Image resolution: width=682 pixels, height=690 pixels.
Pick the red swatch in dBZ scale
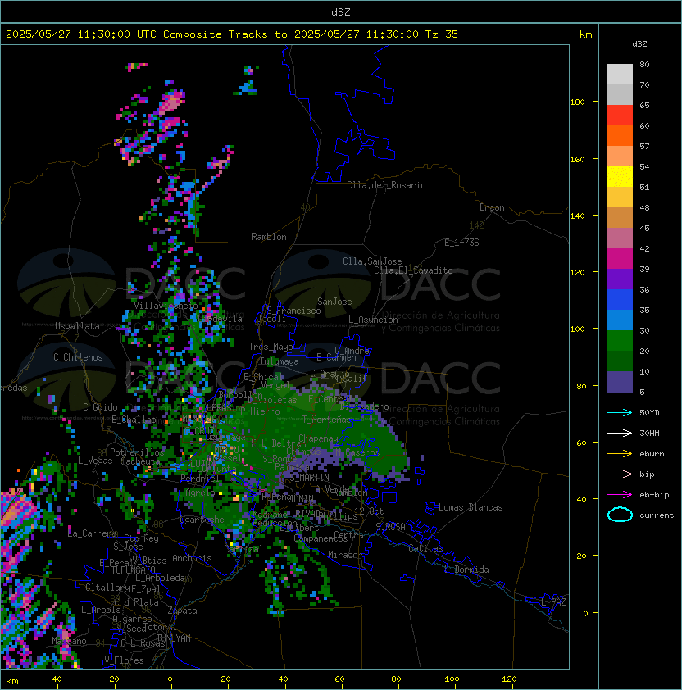coord(620,116)
